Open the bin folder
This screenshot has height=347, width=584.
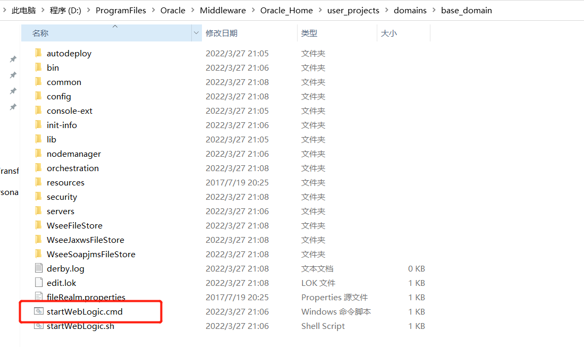(x=52, y=67)
